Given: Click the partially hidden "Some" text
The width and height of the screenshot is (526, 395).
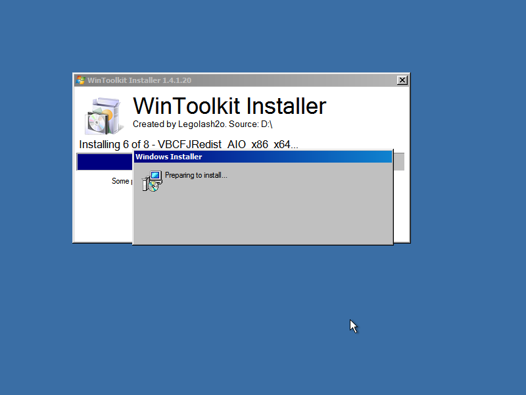Looking at the screenshot, I should click(120, 181).
